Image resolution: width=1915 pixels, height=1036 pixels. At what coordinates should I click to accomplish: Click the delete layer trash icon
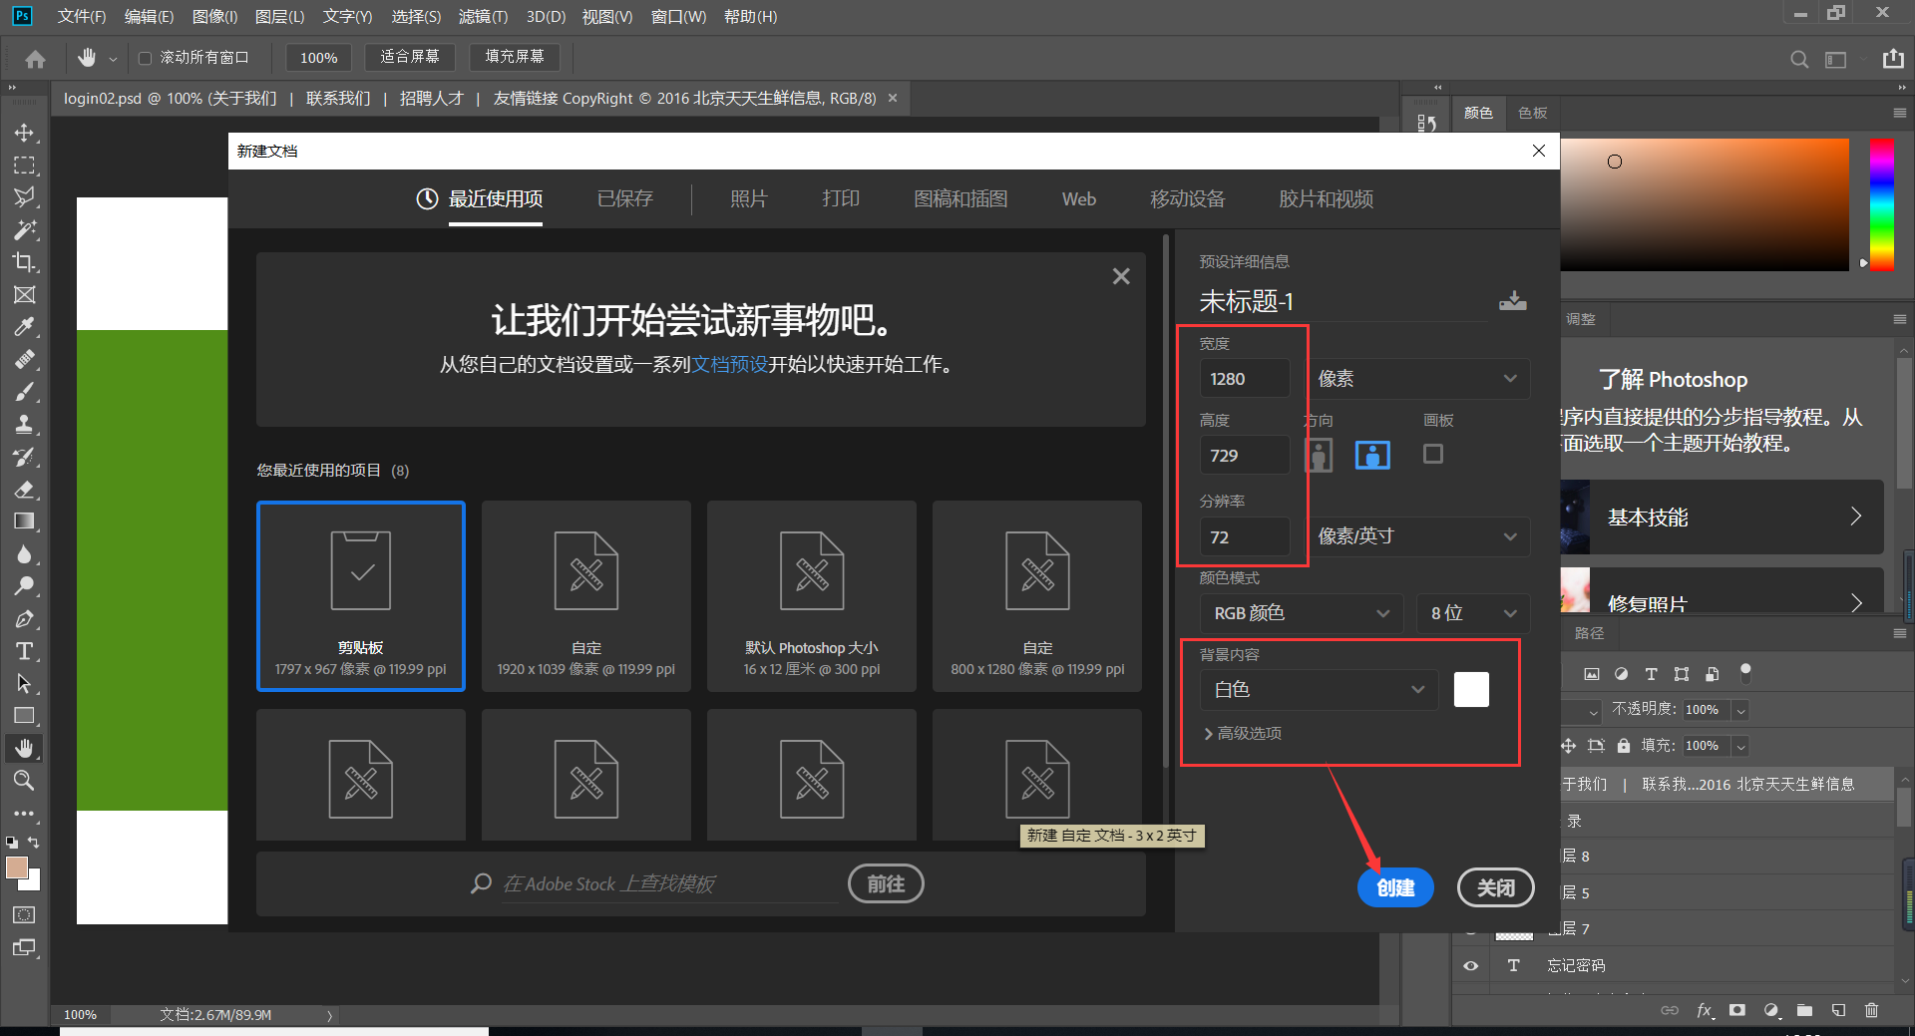tap(1871, 1010)
